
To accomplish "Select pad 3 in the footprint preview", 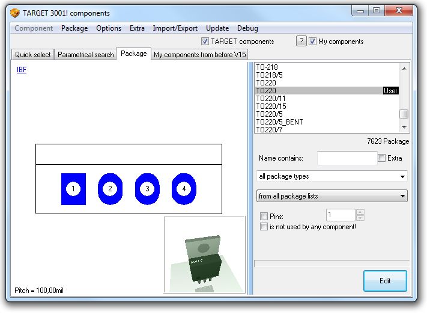I will tap(147, 189).
